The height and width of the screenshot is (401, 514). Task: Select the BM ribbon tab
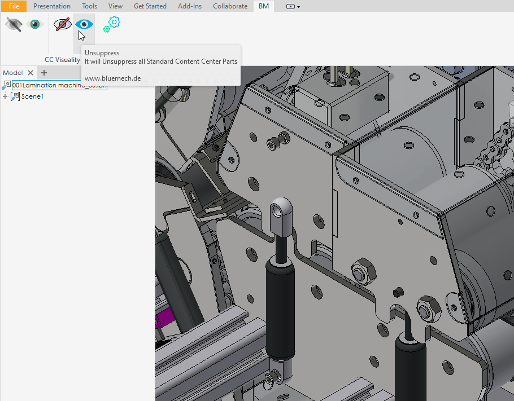pyautogui.click(x=264, y=6)
